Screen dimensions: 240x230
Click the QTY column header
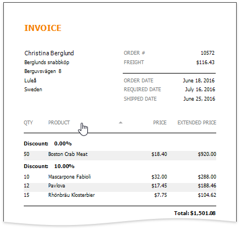coord(28,123)
